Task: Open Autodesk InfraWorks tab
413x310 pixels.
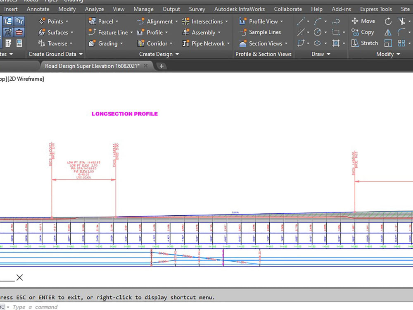Action: click(240, 9)
